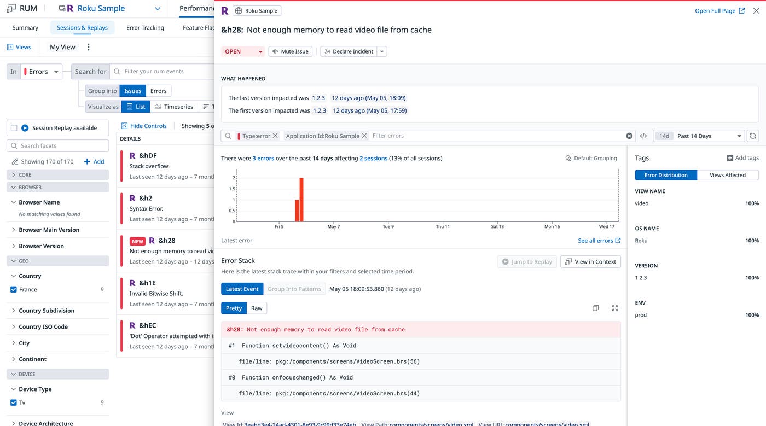Open the See all errors link
The width and height of the screenshot is (766, 426).
pyautogui.click(x=599, y=241)
